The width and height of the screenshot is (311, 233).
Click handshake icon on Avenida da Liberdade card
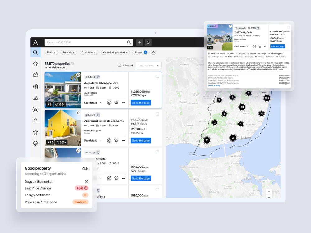coord(116,103)
